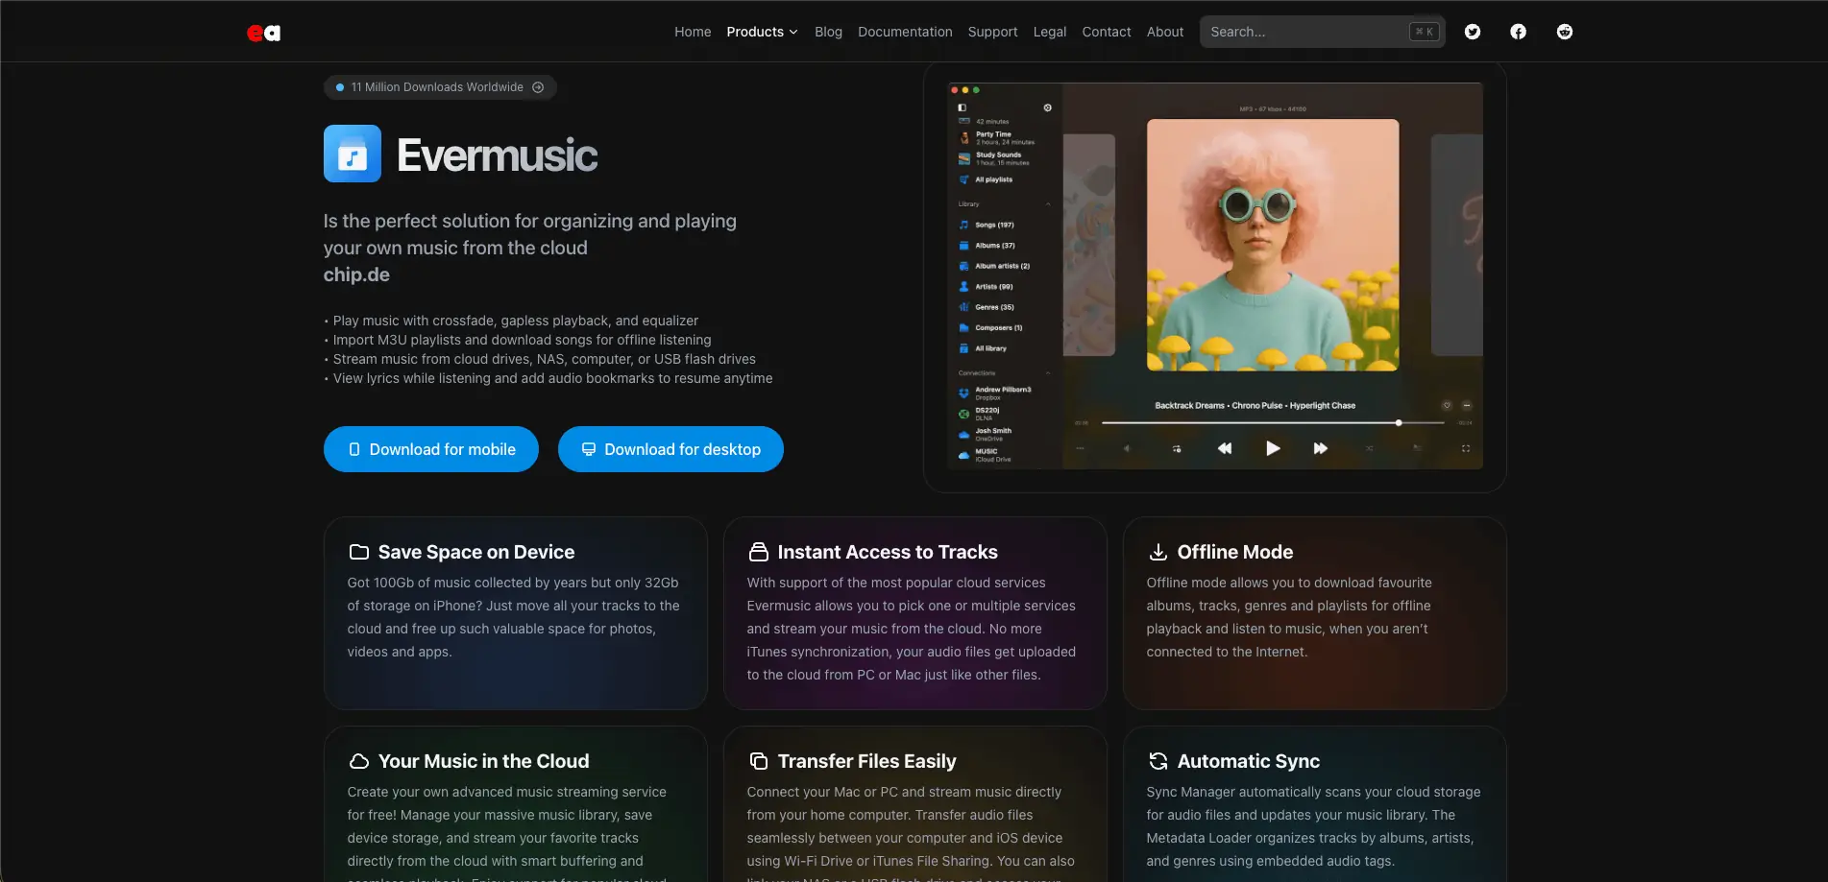Open the 11 Million Downloads Worldwide badge
Image resolution: width=1828 pixels, height=882 pixels.
click(440, 87)
